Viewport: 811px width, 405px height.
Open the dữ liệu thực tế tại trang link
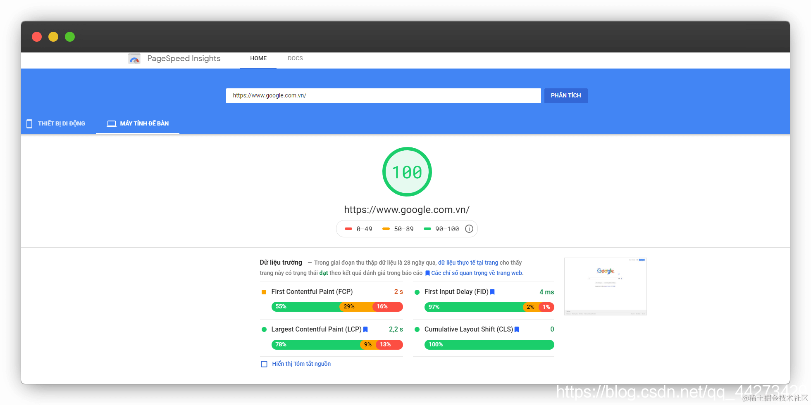tap(468, 263)
